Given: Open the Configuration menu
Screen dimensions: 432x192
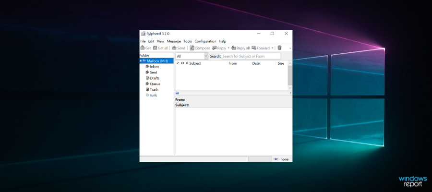Looking at the screenshot, I should coord(205,41).
